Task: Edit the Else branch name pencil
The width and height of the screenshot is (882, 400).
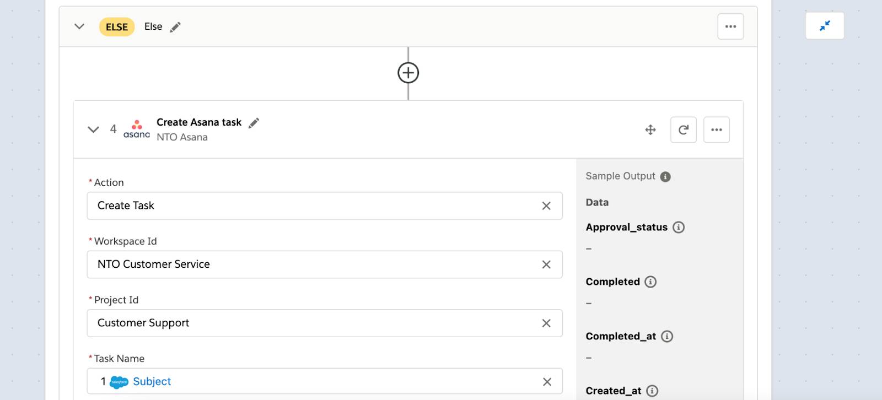Action: click(x=175, y=27)
